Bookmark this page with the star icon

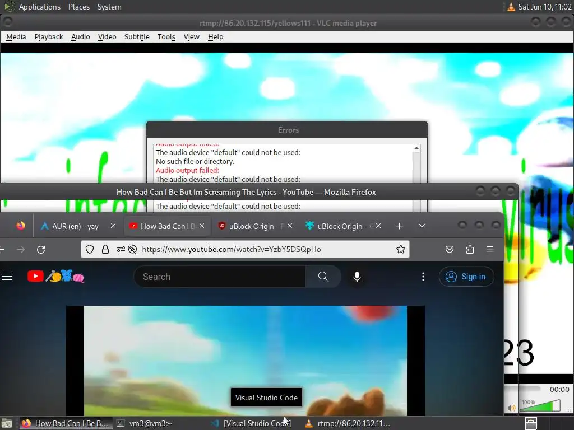coord(400,249)
